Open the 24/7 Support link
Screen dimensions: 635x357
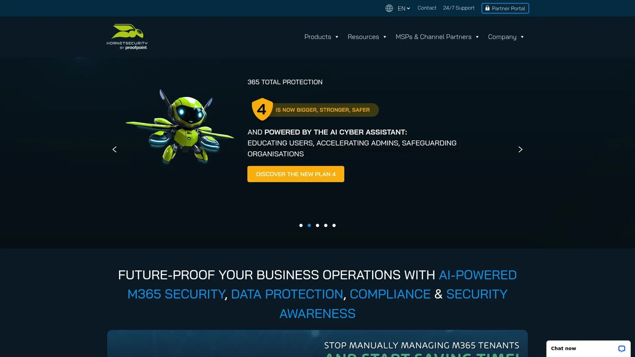[x=459, y=8]
